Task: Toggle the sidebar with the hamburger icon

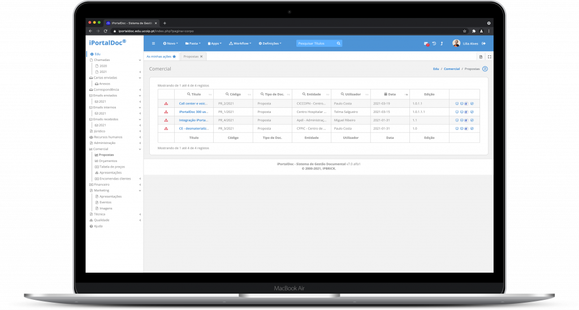Action: click(x=153, y=43)
